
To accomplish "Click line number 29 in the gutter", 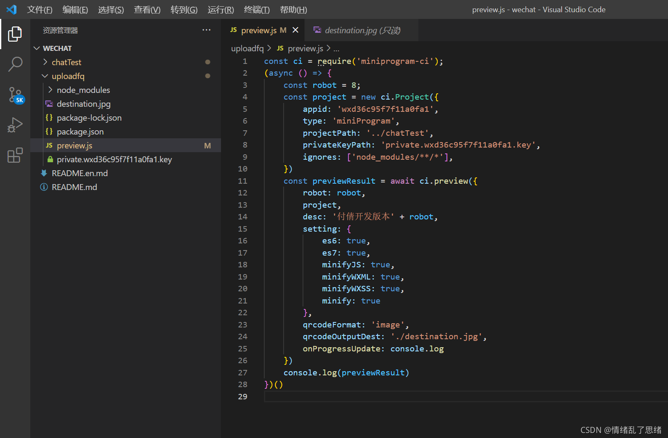I will coord(242,397).
